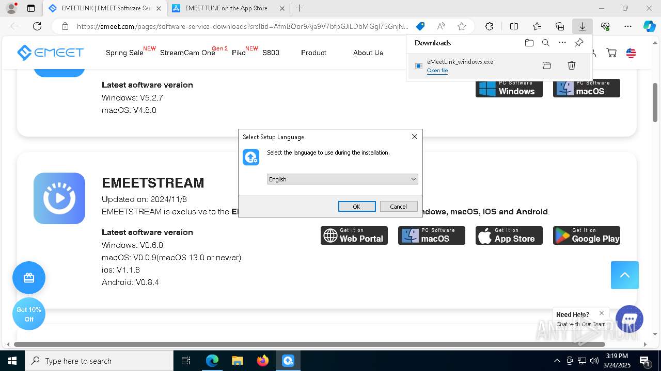Delete eMeetLink_windows.exe download entry

tap(572, 65)
